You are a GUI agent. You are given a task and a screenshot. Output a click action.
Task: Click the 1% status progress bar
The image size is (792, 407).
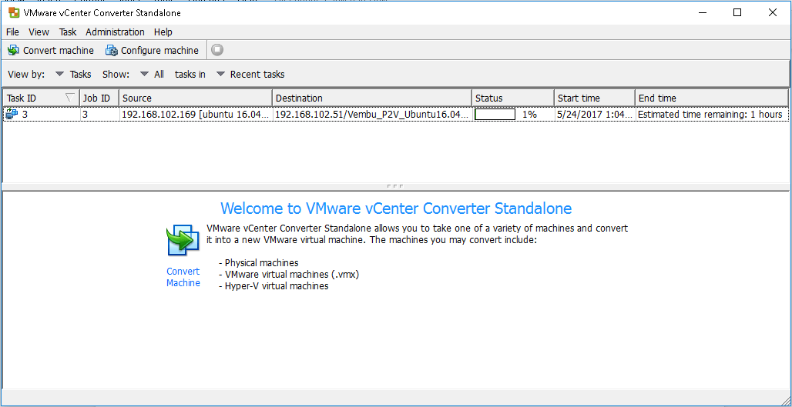point(495,115)
